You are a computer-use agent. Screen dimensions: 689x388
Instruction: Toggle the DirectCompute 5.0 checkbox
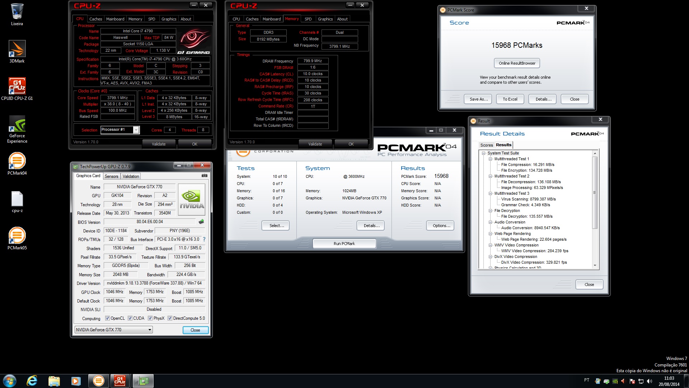[x=170, y=318]
